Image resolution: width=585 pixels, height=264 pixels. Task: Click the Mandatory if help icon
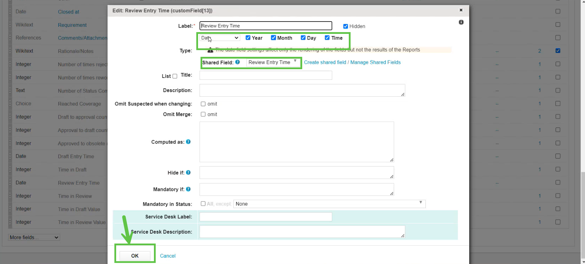188,189
